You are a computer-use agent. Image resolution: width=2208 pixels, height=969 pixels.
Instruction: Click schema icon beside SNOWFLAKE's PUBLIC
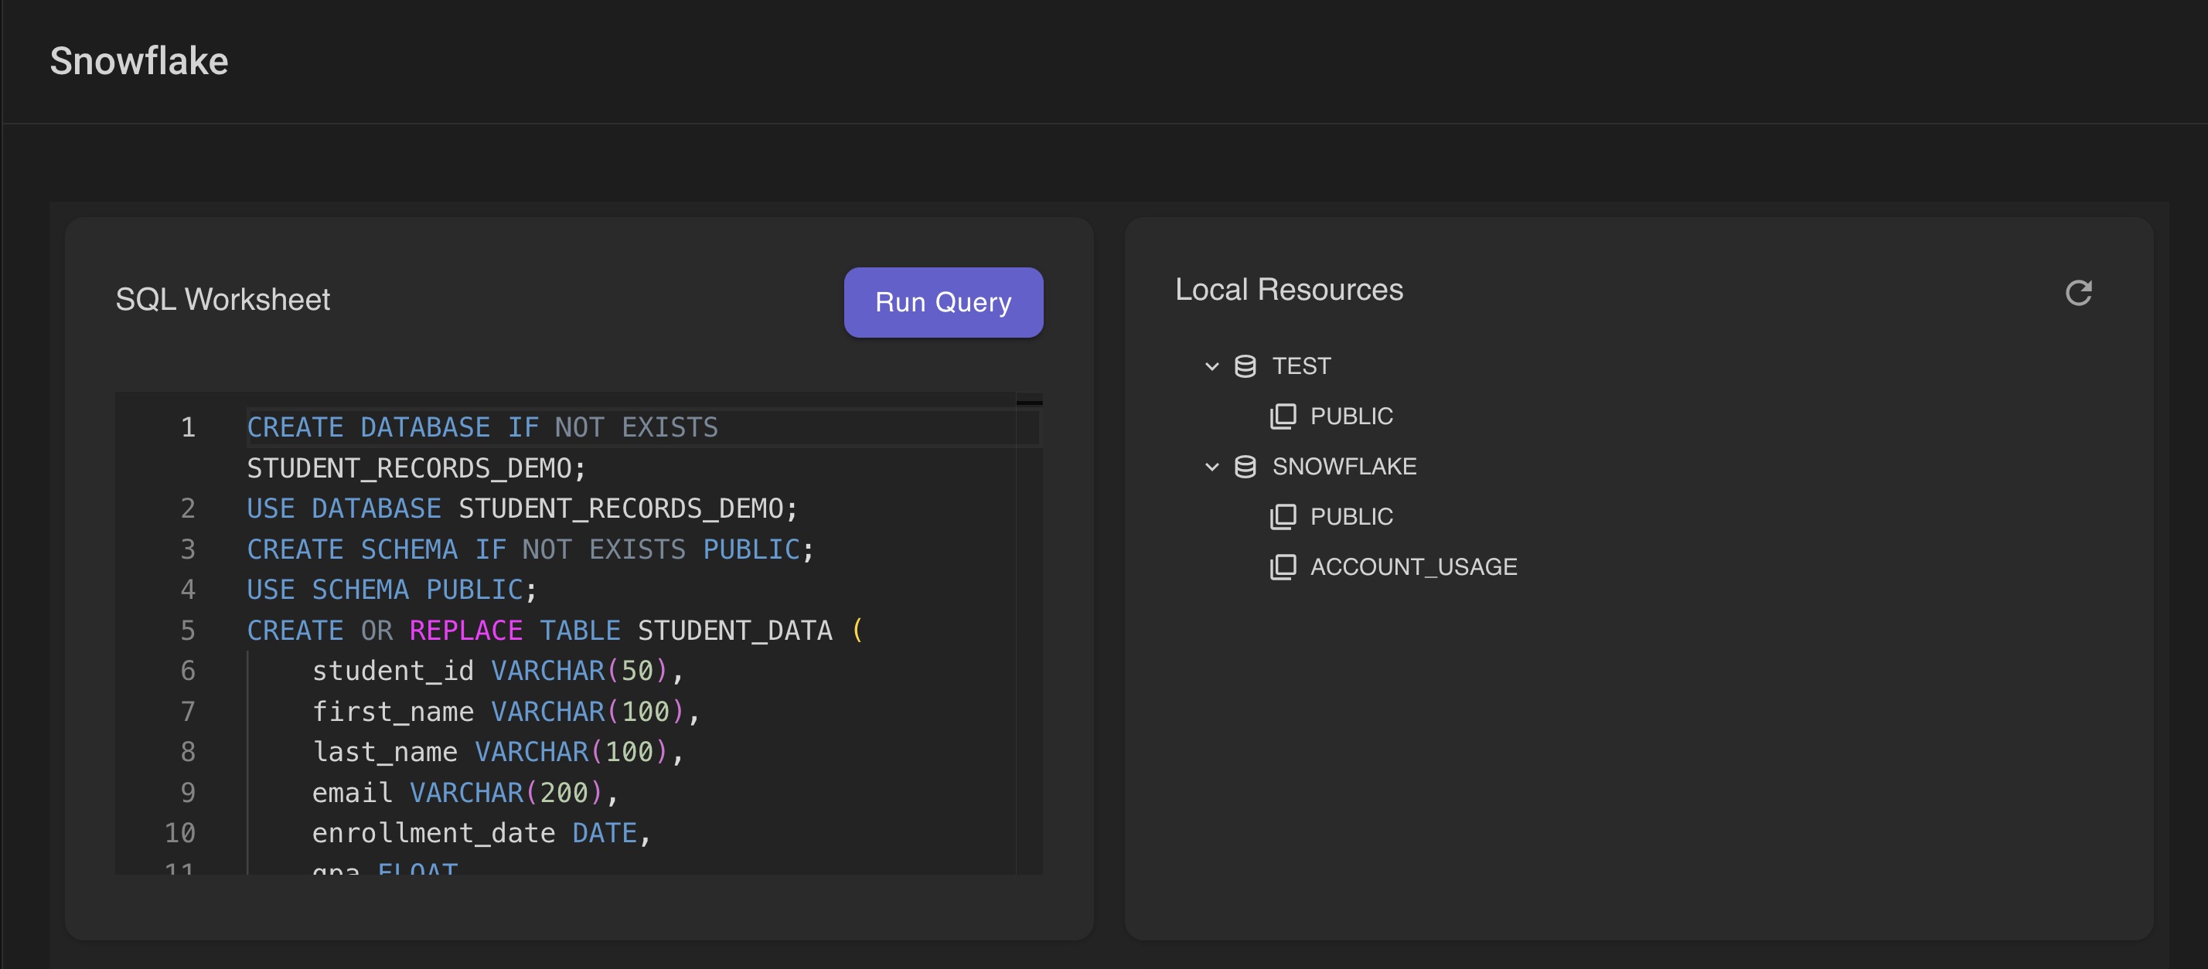click(1283, 517)
